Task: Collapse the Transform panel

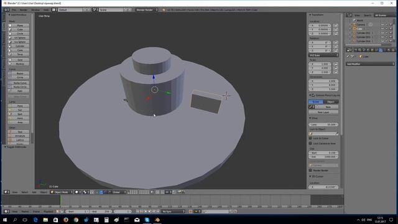Action: pos(317,15)
